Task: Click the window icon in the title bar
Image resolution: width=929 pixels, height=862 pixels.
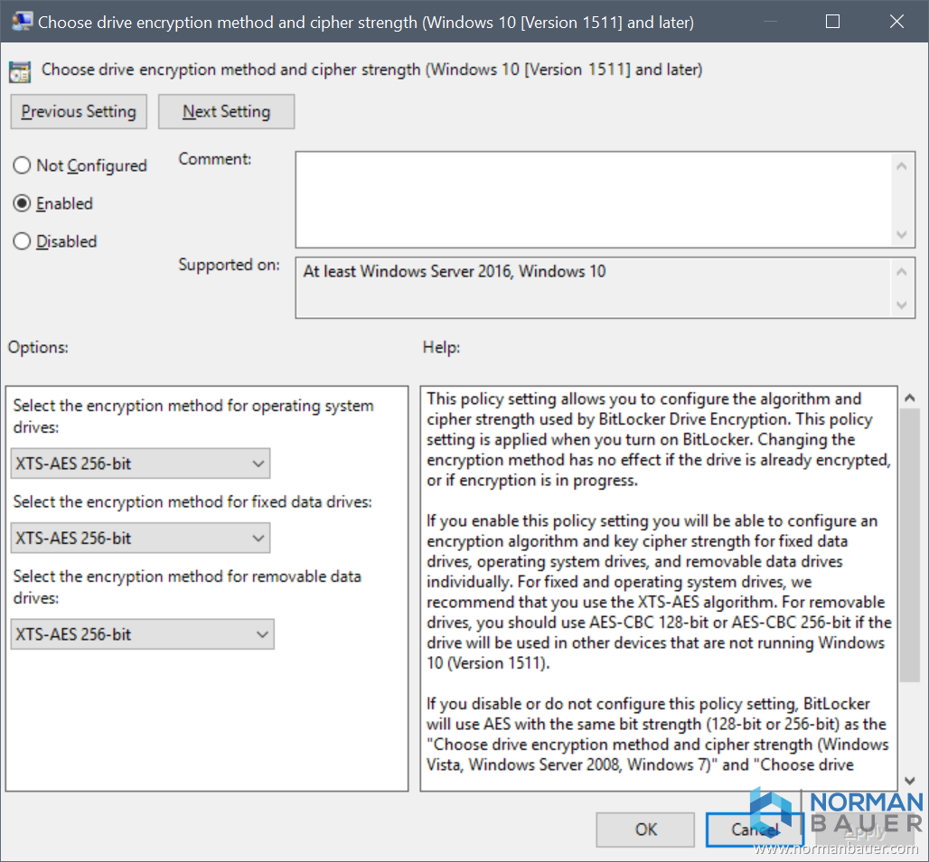Action: 22,22
